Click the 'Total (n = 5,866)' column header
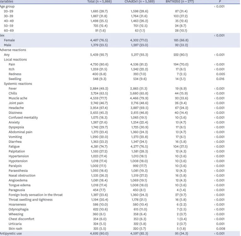 100,2
